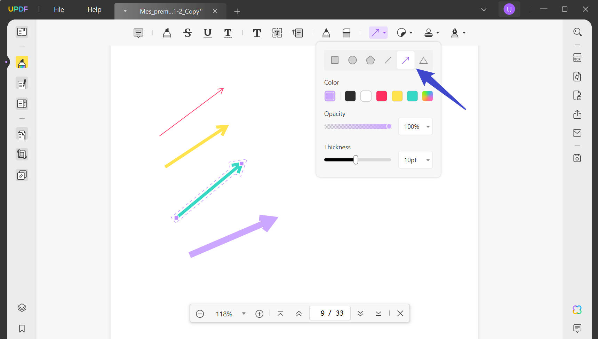This screenshot has width=598, height=339.
Task: Open the Help menu
Action: pyautogui.click(x=94, y=9)
